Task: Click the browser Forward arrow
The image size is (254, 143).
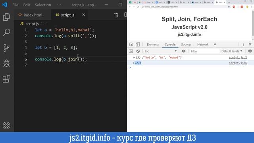Action: click(x=134, y=7)
